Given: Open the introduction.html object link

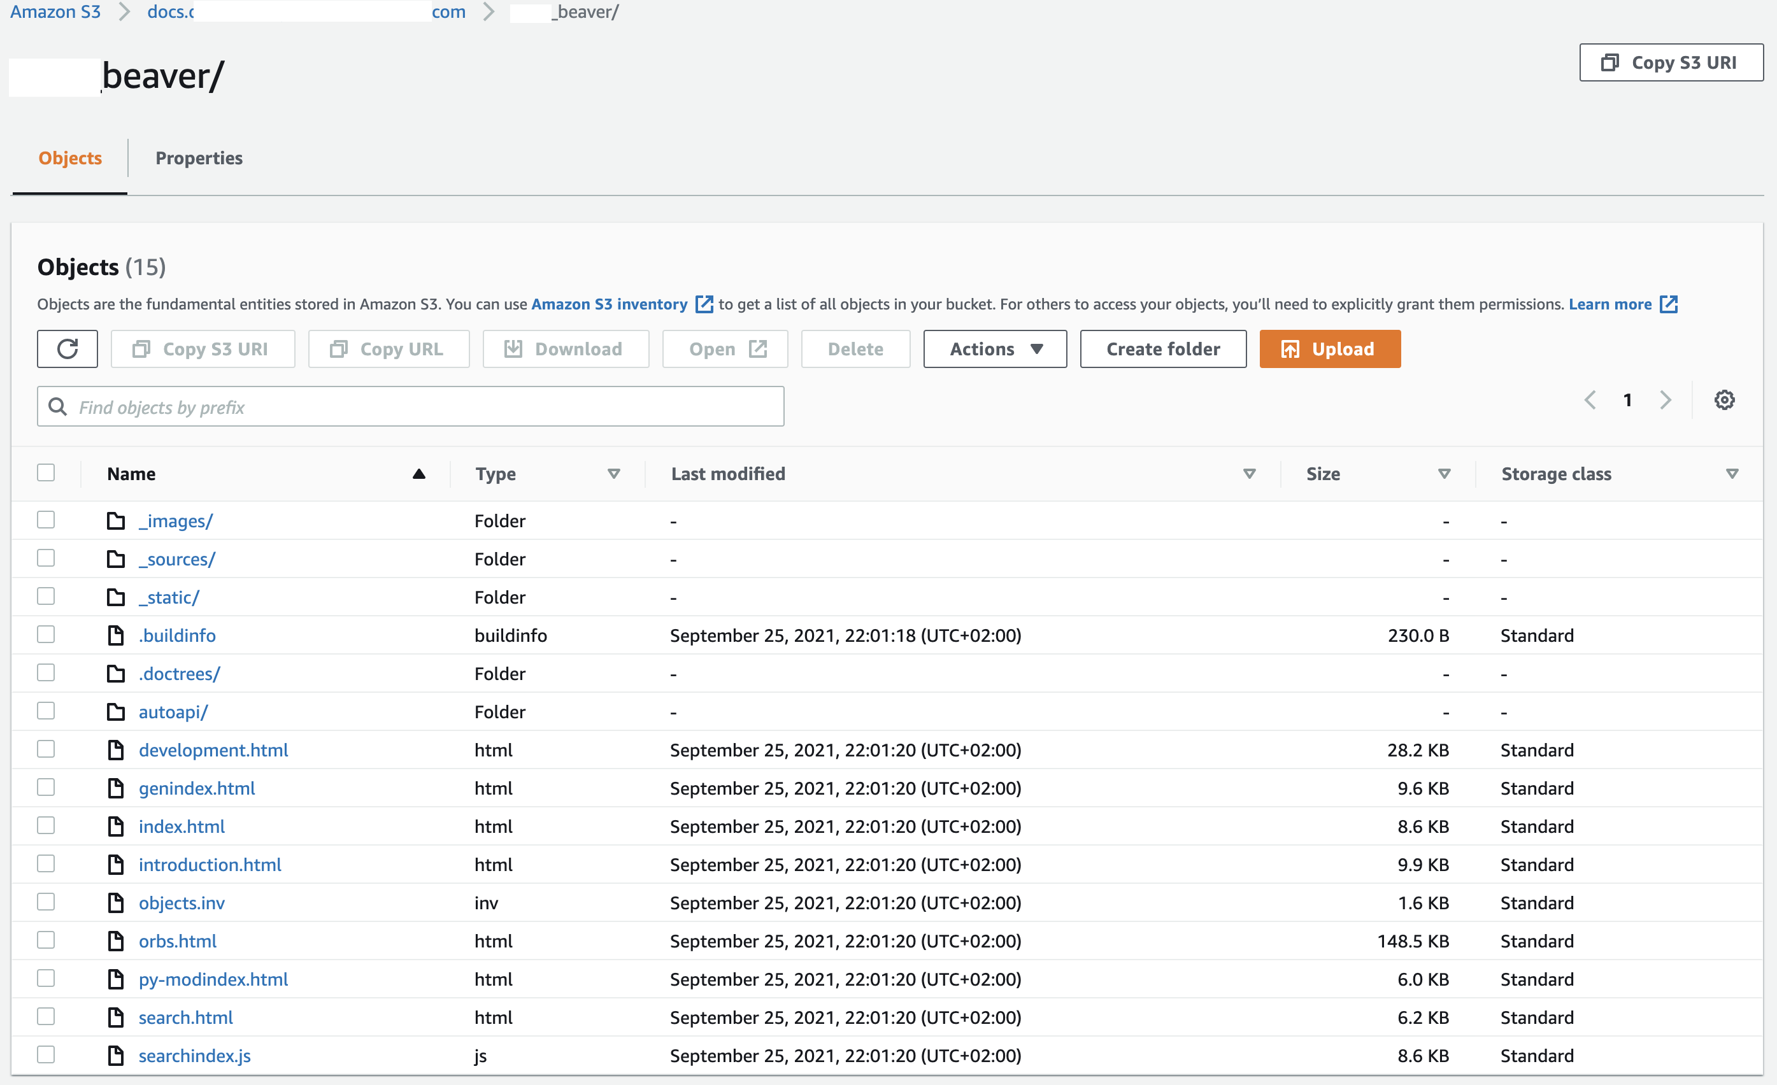Looking at the screenshot, I should [x=210, y=865].
